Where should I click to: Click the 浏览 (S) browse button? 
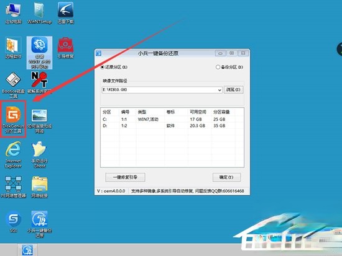233,90
